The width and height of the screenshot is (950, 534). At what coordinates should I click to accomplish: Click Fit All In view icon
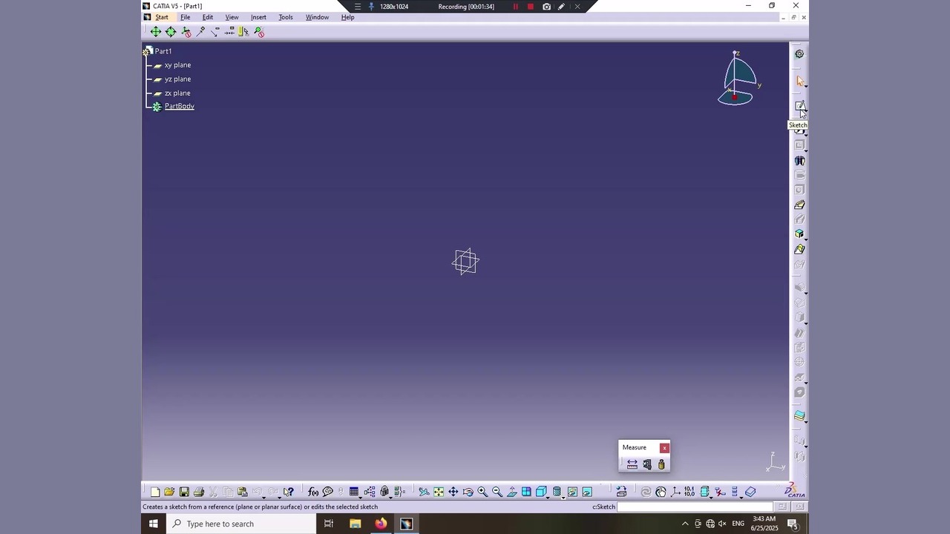pyautogui.click(x=439, y=492)
